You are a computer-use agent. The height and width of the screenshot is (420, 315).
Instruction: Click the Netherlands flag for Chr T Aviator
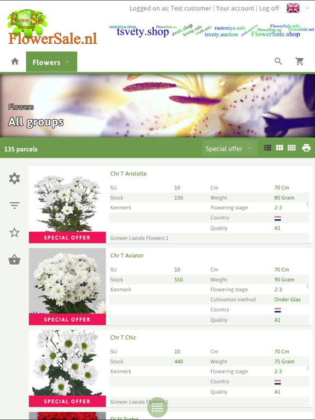[277, 310]
